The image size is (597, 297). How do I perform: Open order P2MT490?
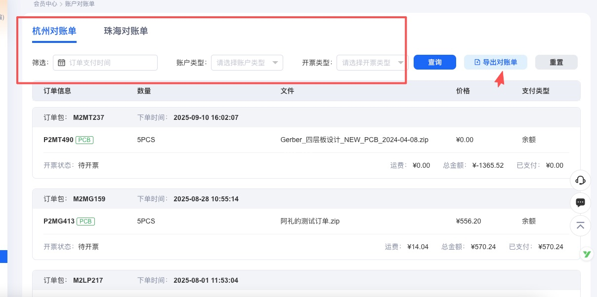[58, 140]
